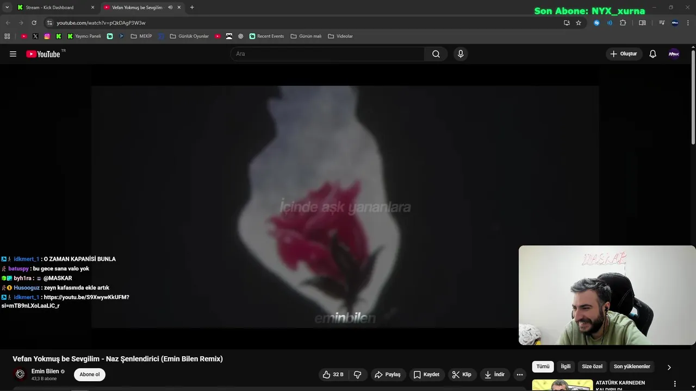Dislike the video with thumbs-down
This screenshot has height=391, width=696.
click(358, 375)
